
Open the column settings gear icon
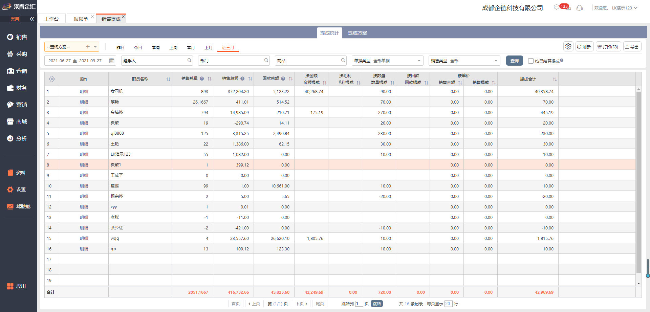point(568,47)
